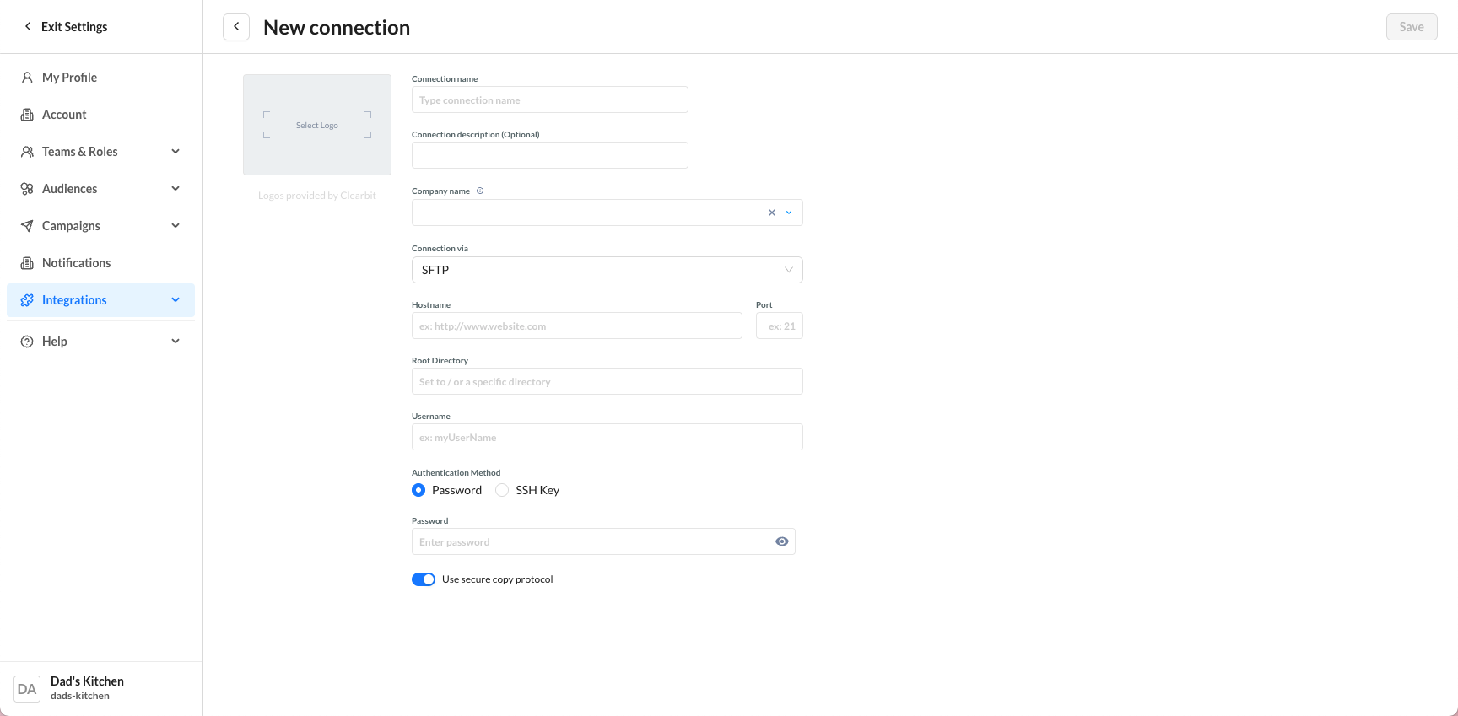Click the Company name info icon
This screenshot has width=1458, height=716.
[x=480, y=191]
